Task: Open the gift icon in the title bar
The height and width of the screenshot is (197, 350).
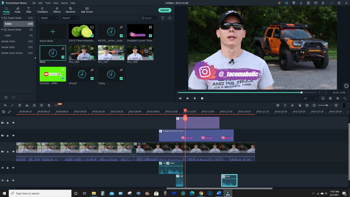Action: pos(294,3)
